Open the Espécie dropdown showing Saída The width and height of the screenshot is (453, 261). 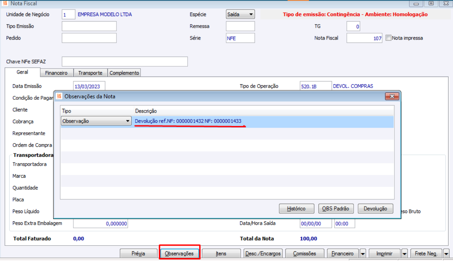pyautogui.click(x=240, y=14)
